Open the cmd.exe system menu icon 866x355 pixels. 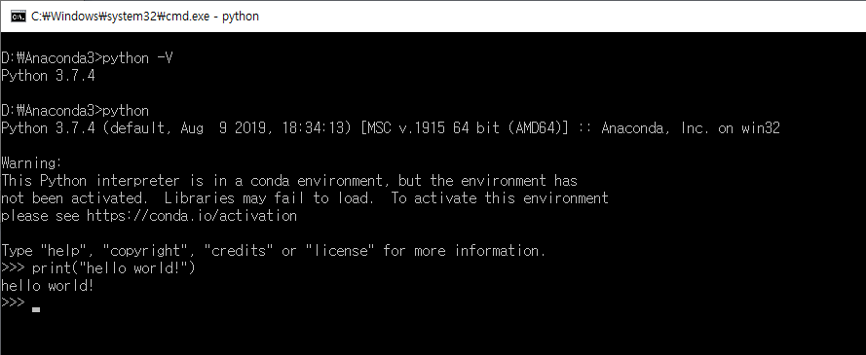point(18,16)
